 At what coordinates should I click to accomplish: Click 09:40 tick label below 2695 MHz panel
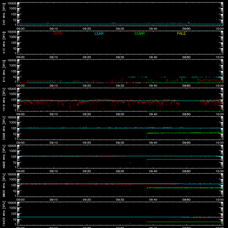tap(153, 143)
